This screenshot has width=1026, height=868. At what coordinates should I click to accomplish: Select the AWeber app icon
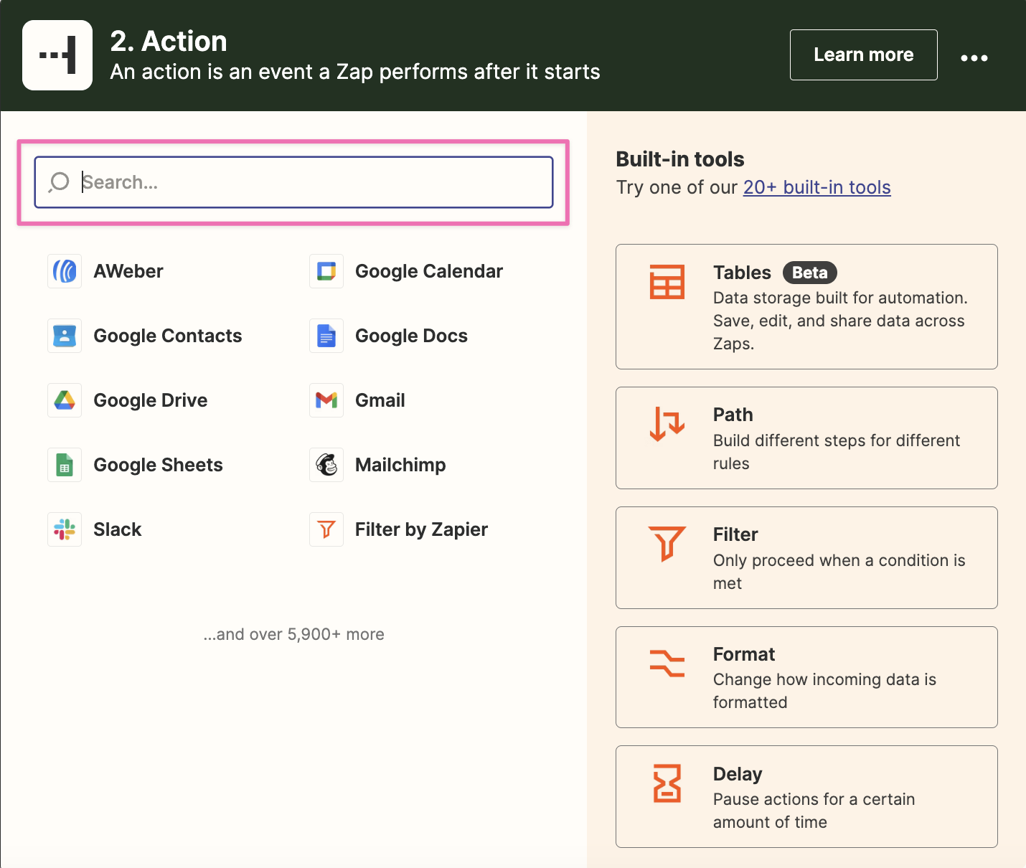pos(65,271)
